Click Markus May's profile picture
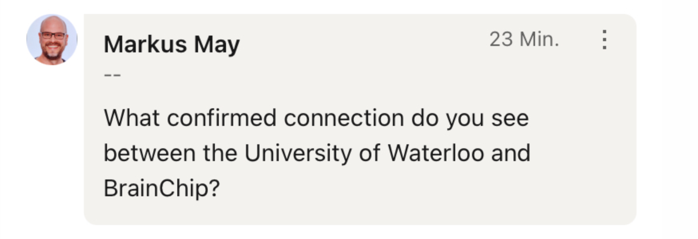This screenshot has width=698, height=239. [x=52, y=40]
